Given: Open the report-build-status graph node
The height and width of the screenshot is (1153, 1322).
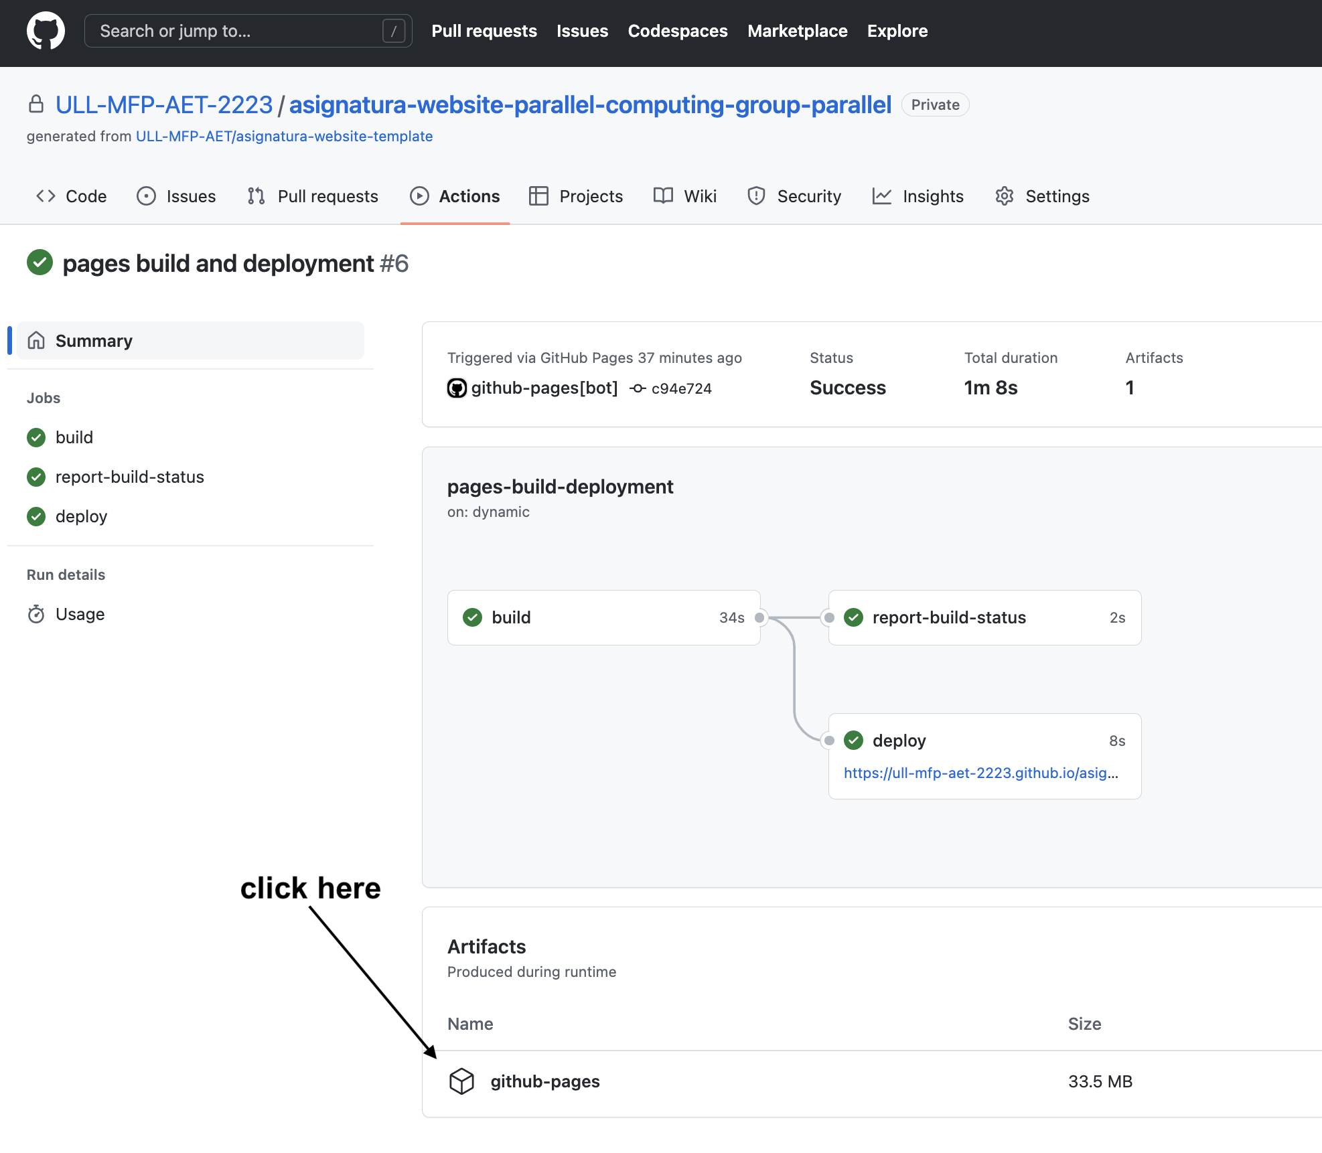Looking at the screenshot, I should click(x=983, y=617).
